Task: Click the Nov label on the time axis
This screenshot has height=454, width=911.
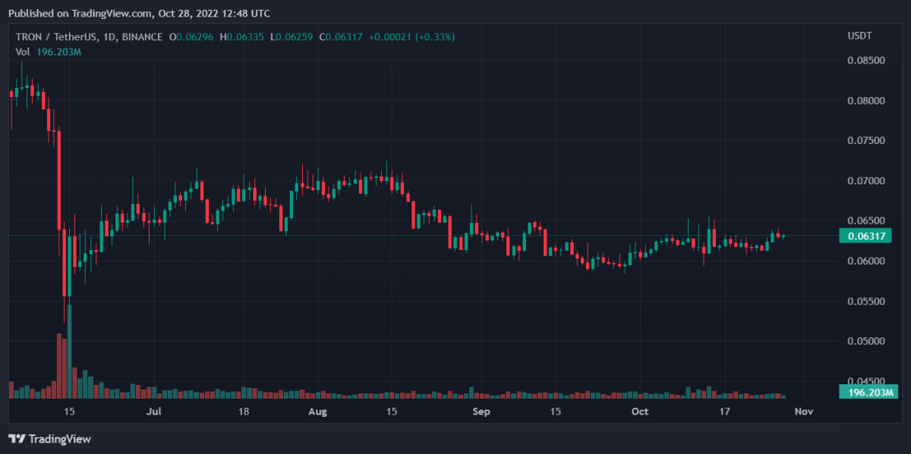Action: pyautogui.click(x=803, y=412)
